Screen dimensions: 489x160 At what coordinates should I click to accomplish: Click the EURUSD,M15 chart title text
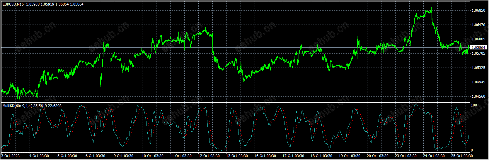click(x=13, y=4)
